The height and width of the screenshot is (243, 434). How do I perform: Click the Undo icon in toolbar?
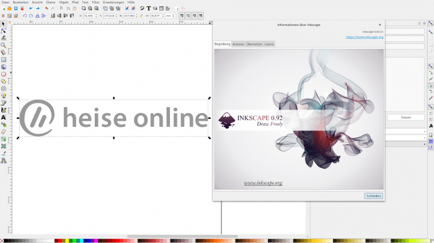tap(46, 9)
